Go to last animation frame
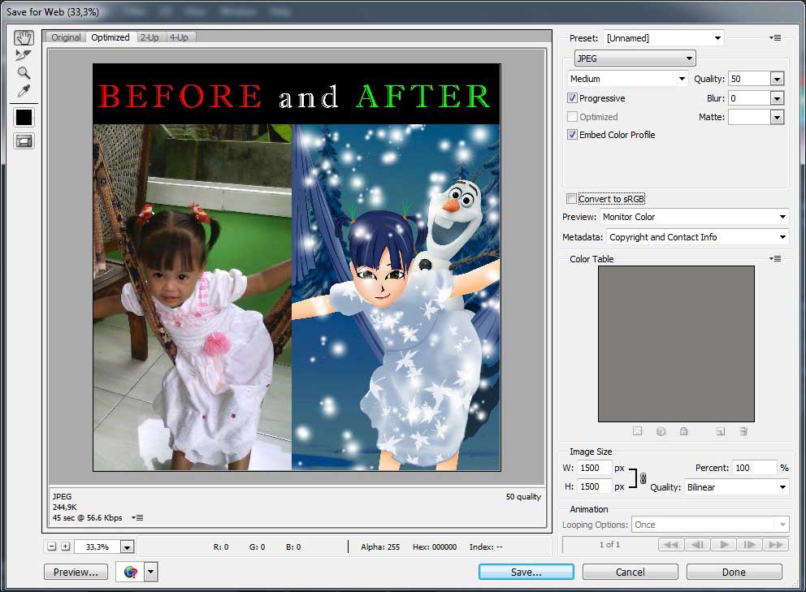The height and width of the screenshot is (592, 806). (776, 544)
